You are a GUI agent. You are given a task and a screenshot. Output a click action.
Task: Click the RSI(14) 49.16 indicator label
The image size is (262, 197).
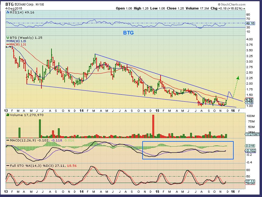point(22,13)
